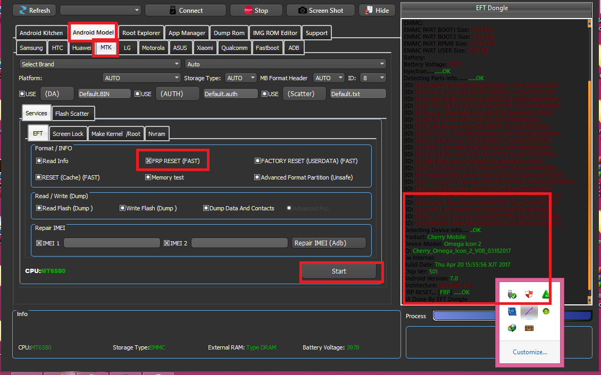
Task: Open the ID dropdown showing 8
Action: click(373, 78)
